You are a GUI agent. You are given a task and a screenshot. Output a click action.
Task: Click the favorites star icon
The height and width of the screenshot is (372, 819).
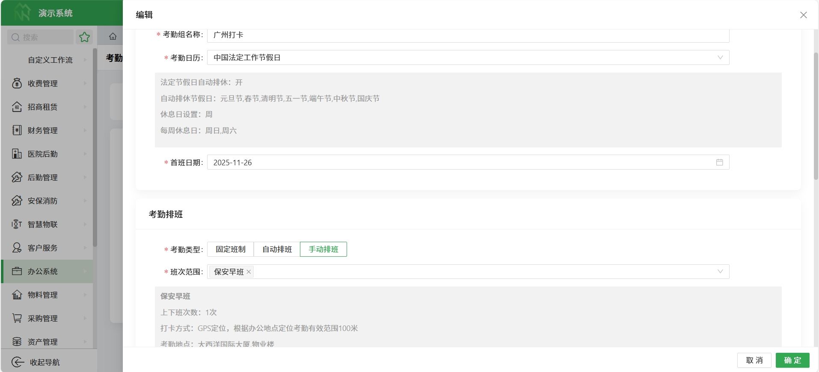[84, 37]
